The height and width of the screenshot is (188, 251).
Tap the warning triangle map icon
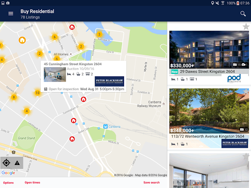point(17,163)
